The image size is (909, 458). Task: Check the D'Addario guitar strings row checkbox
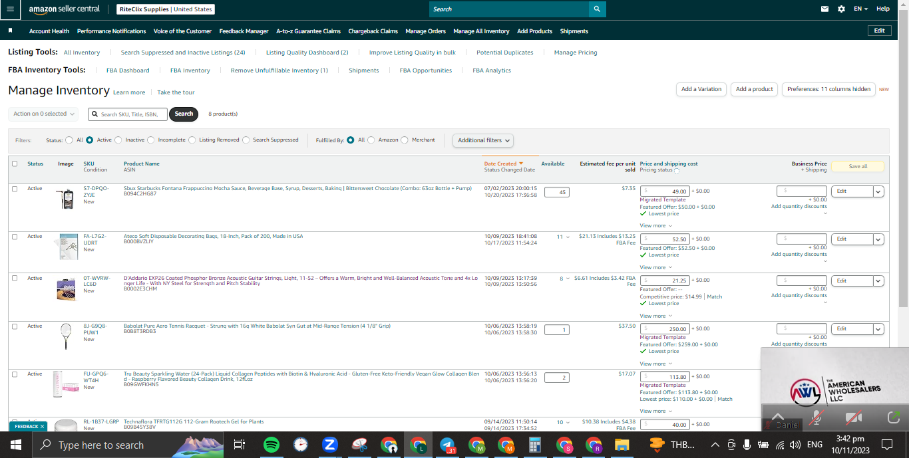[x=15, y=278]
